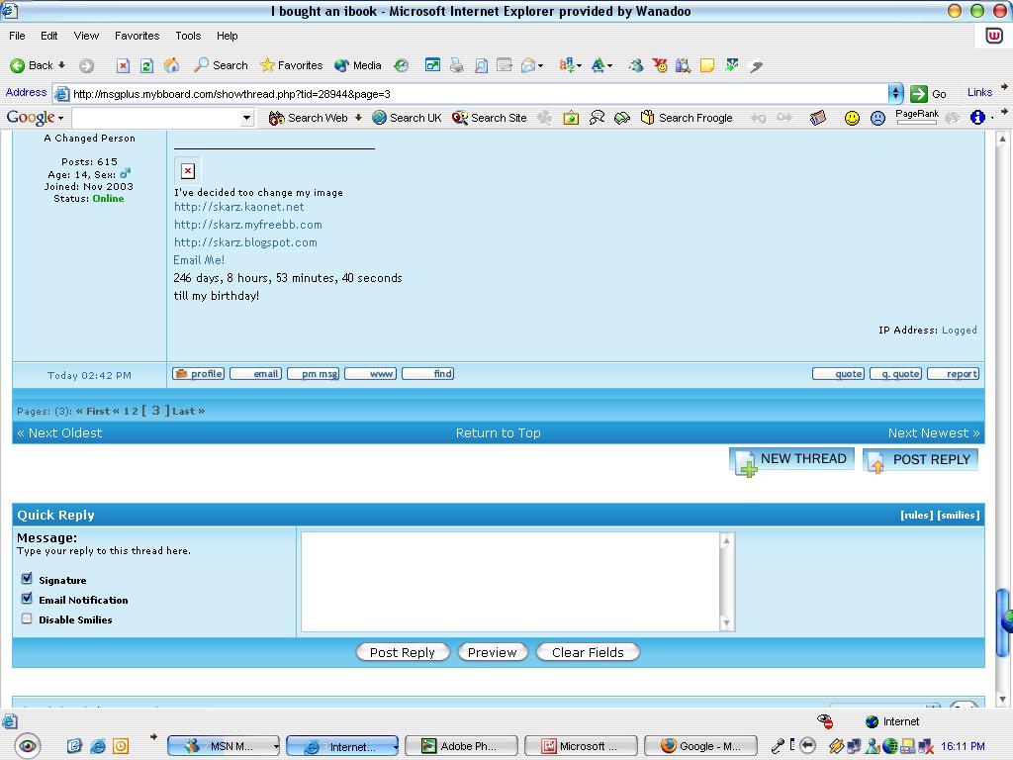Open the skarz.blogspot.com link
The width and height of the screenshot is (1013, 760).
coord(245,242)
